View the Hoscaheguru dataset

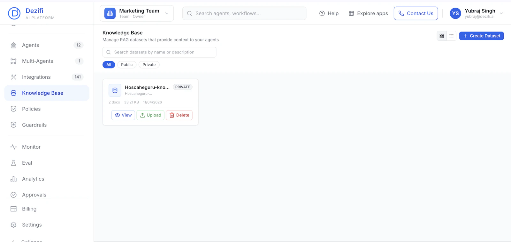click(x=123, y=115)
